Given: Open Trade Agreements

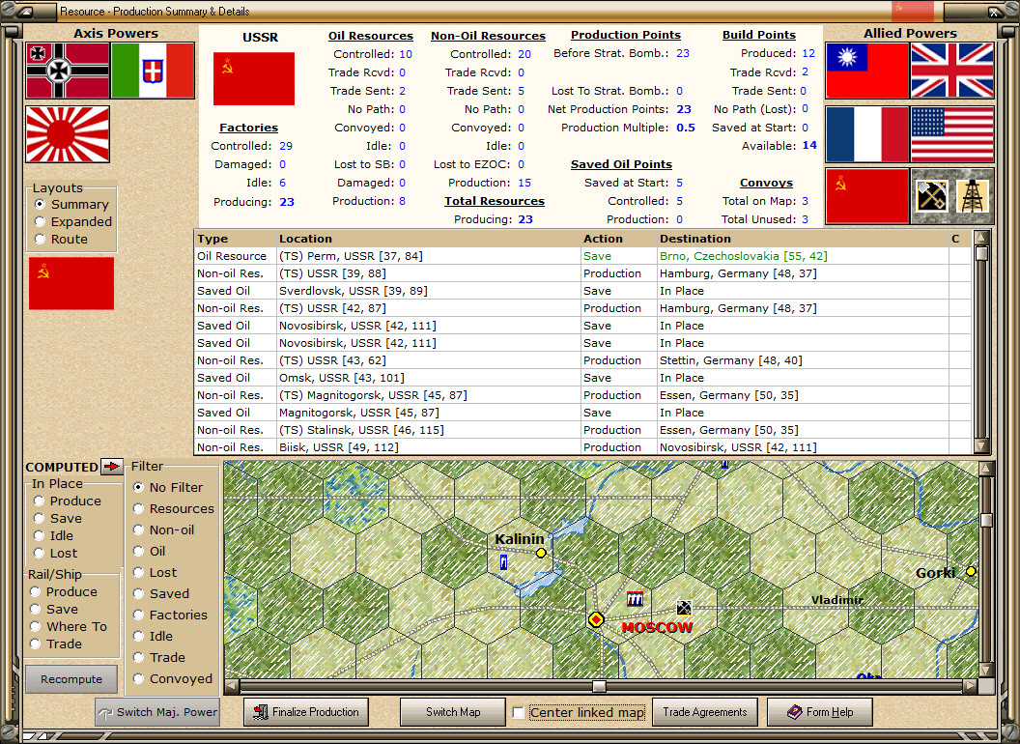Looking at the screenshot, I should point(704,712).
